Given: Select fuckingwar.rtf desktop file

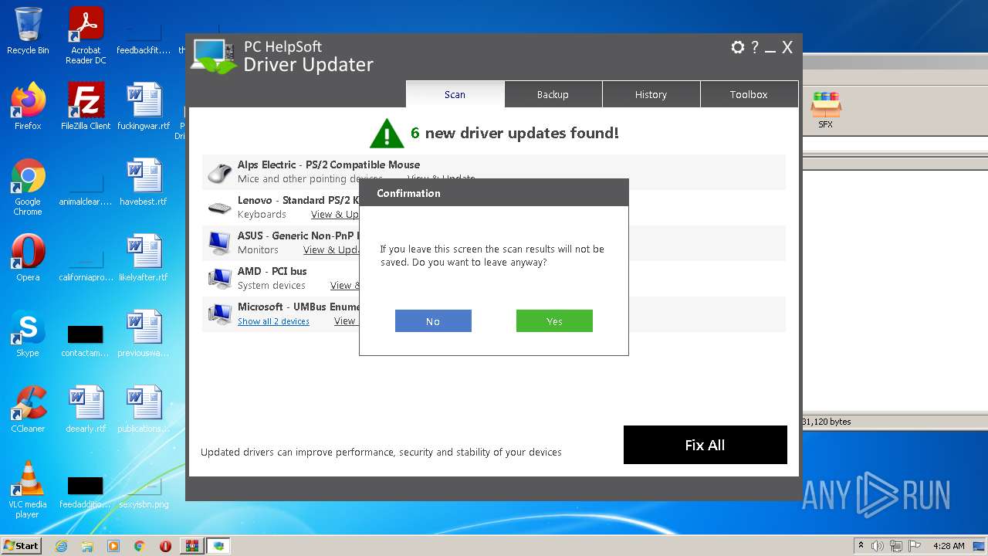Looking at the screenshot, I should pos(144,107).
